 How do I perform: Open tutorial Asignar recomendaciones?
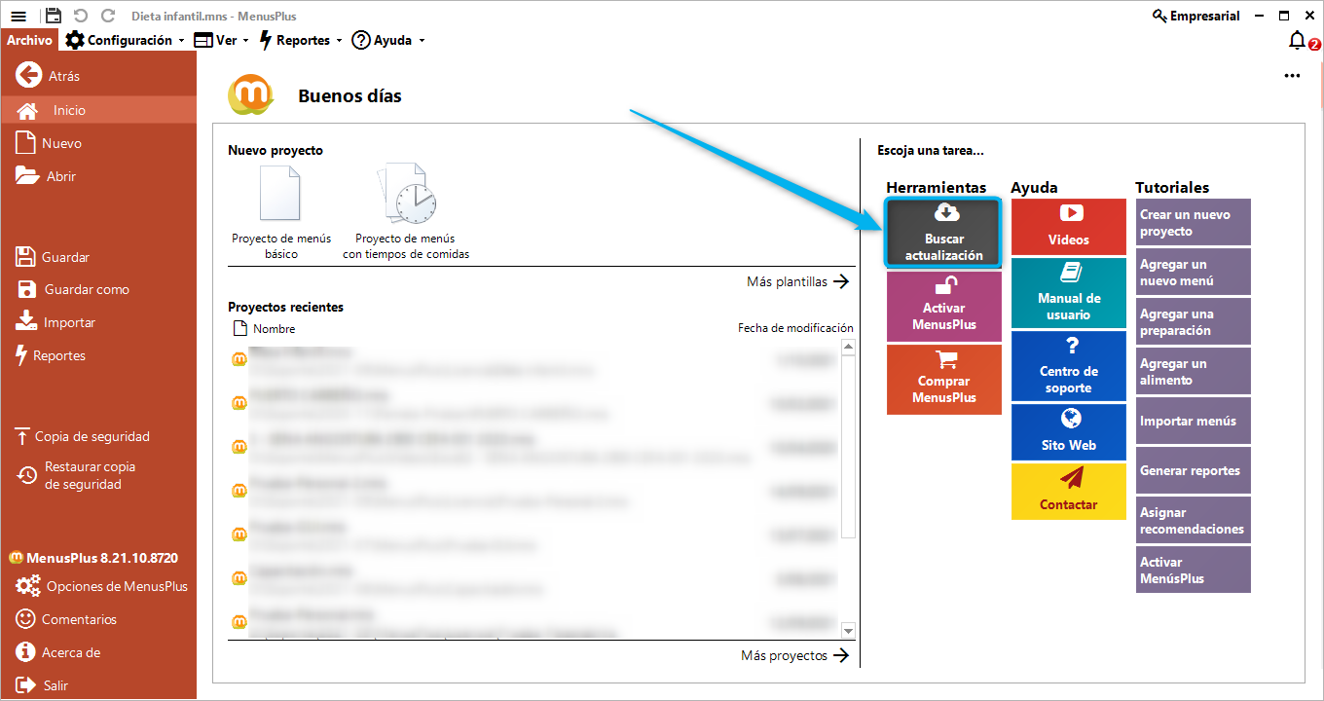(1193, 521)
